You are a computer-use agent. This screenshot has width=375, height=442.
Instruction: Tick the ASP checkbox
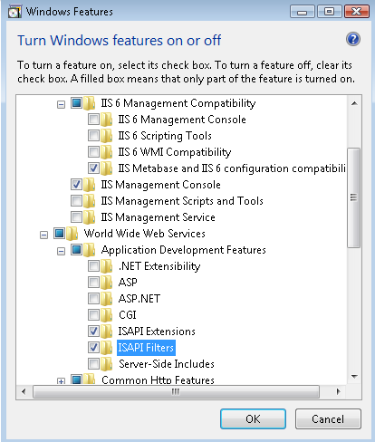tap(93, 283)
